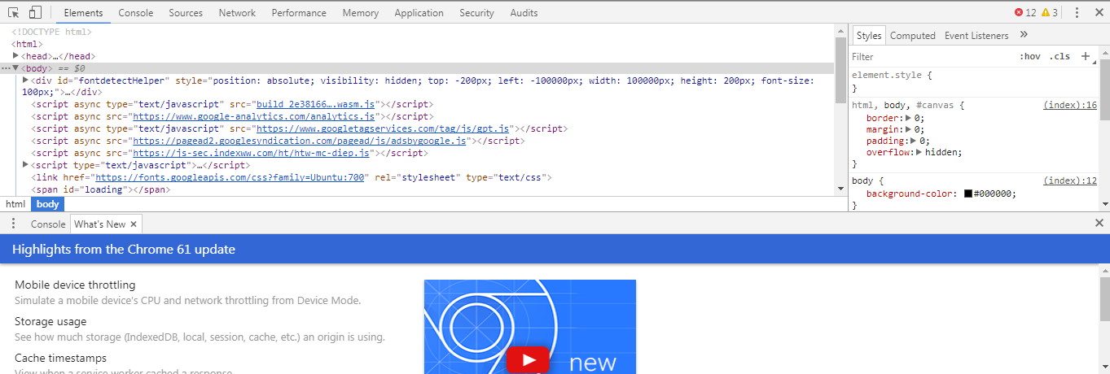Activate the inspect element picker icon
The height and width of the screenshot is (374, 1110).
(14, 12)
